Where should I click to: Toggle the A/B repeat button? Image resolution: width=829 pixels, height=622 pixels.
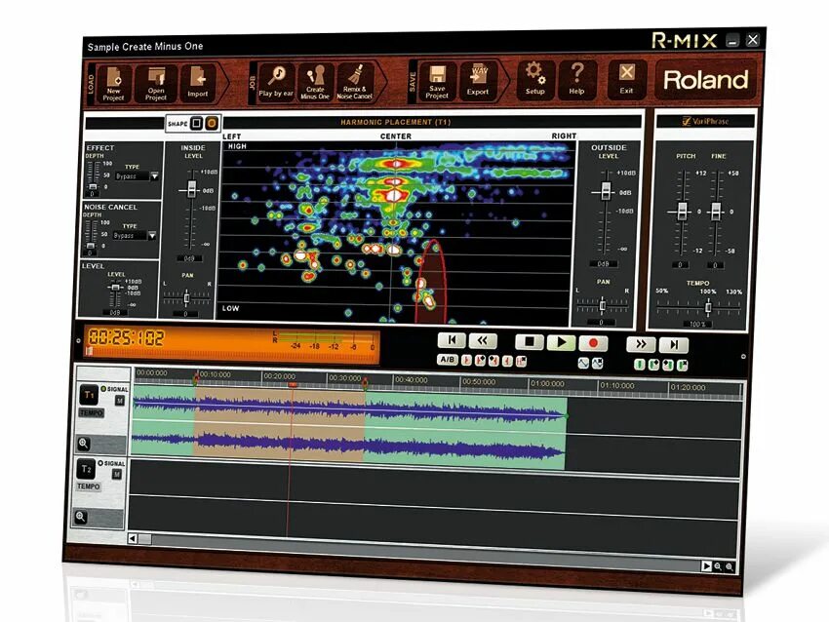448,360
